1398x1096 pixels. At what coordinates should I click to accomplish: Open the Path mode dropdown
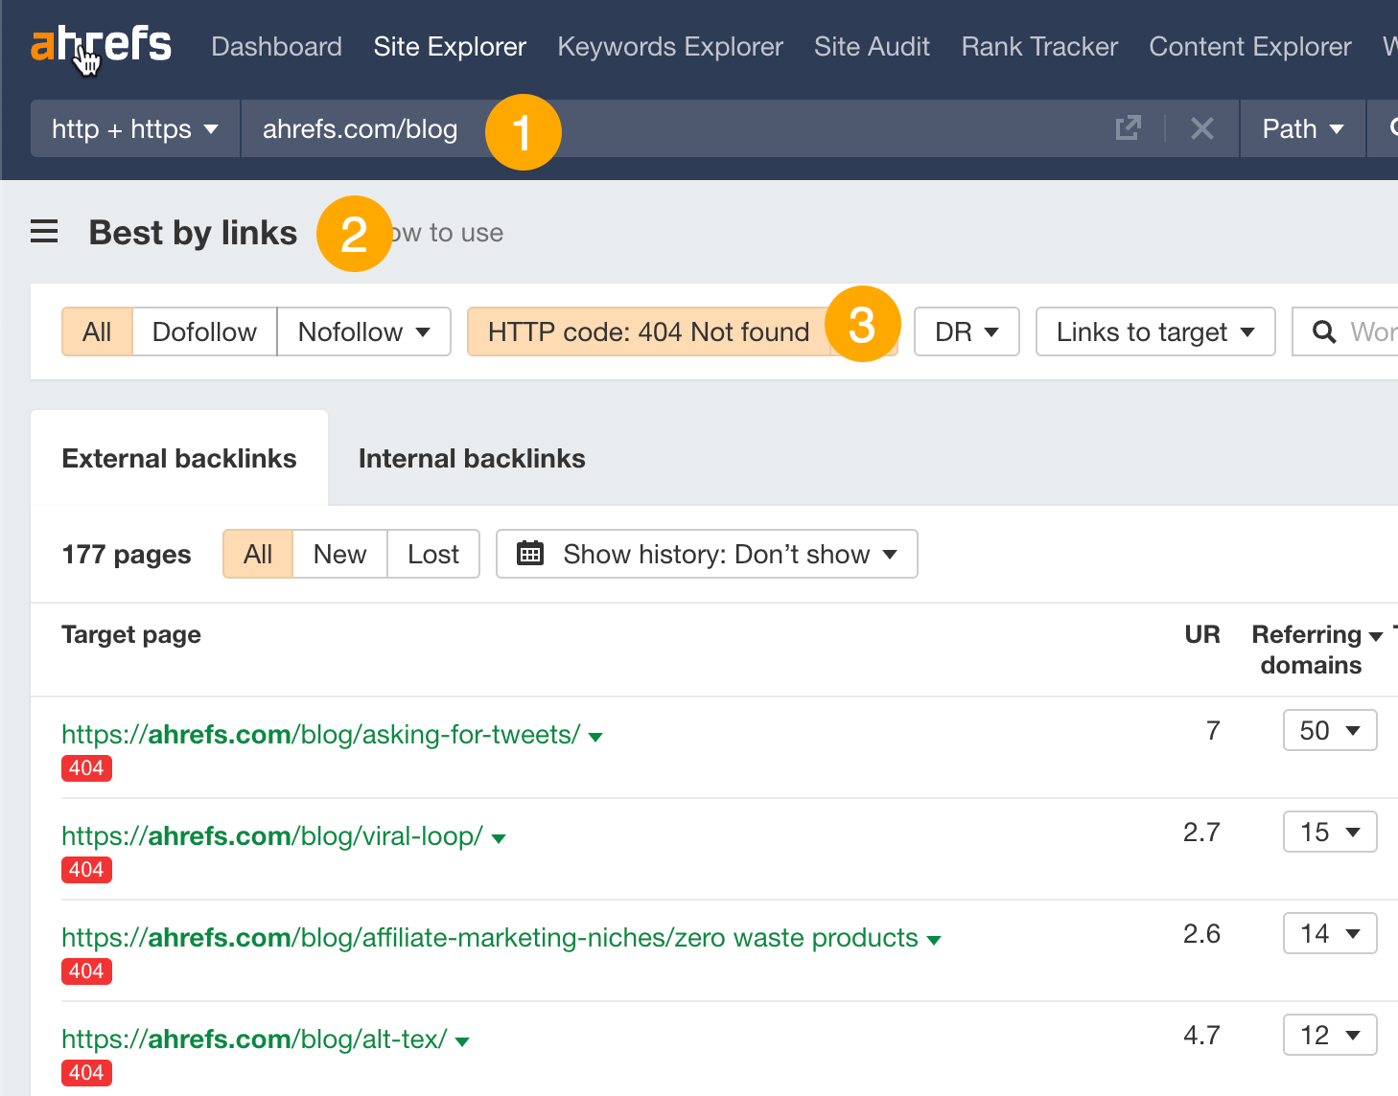tap(1301, 127)
